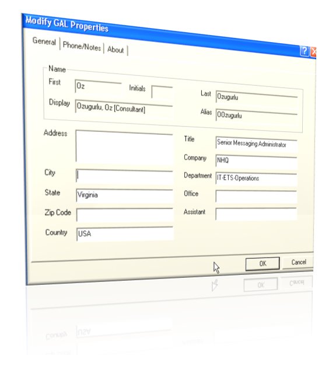Focus the empty Office field
The height and width of the screenshot is (373, 325).
point(256,197)
